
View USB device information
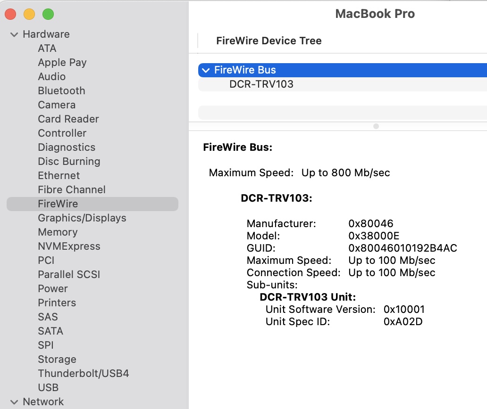click(x=48, y=387)
